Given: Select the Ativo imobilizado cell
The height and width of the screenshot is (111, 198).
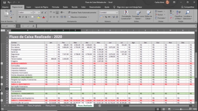Looking at the screenshot, I should (x=28, y=89).
